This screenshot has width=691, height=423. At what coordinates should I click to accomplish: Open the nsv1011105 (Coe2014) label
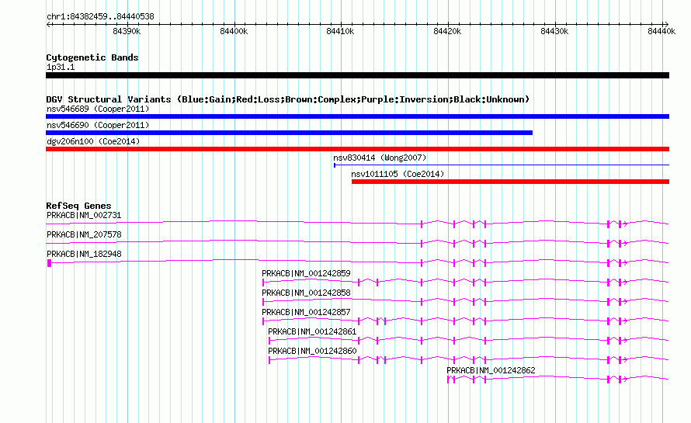click(x=398, y=174)
